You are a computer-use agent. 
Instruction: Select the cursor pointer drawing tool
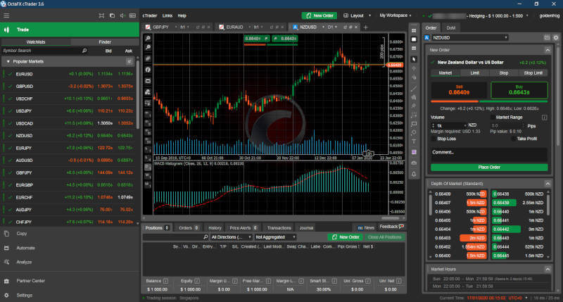point(415,59)
